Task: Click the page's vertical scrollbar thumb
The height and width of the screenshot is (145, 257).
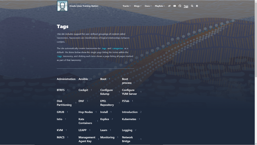Action: pyautogui.click(x=256, y=39)
